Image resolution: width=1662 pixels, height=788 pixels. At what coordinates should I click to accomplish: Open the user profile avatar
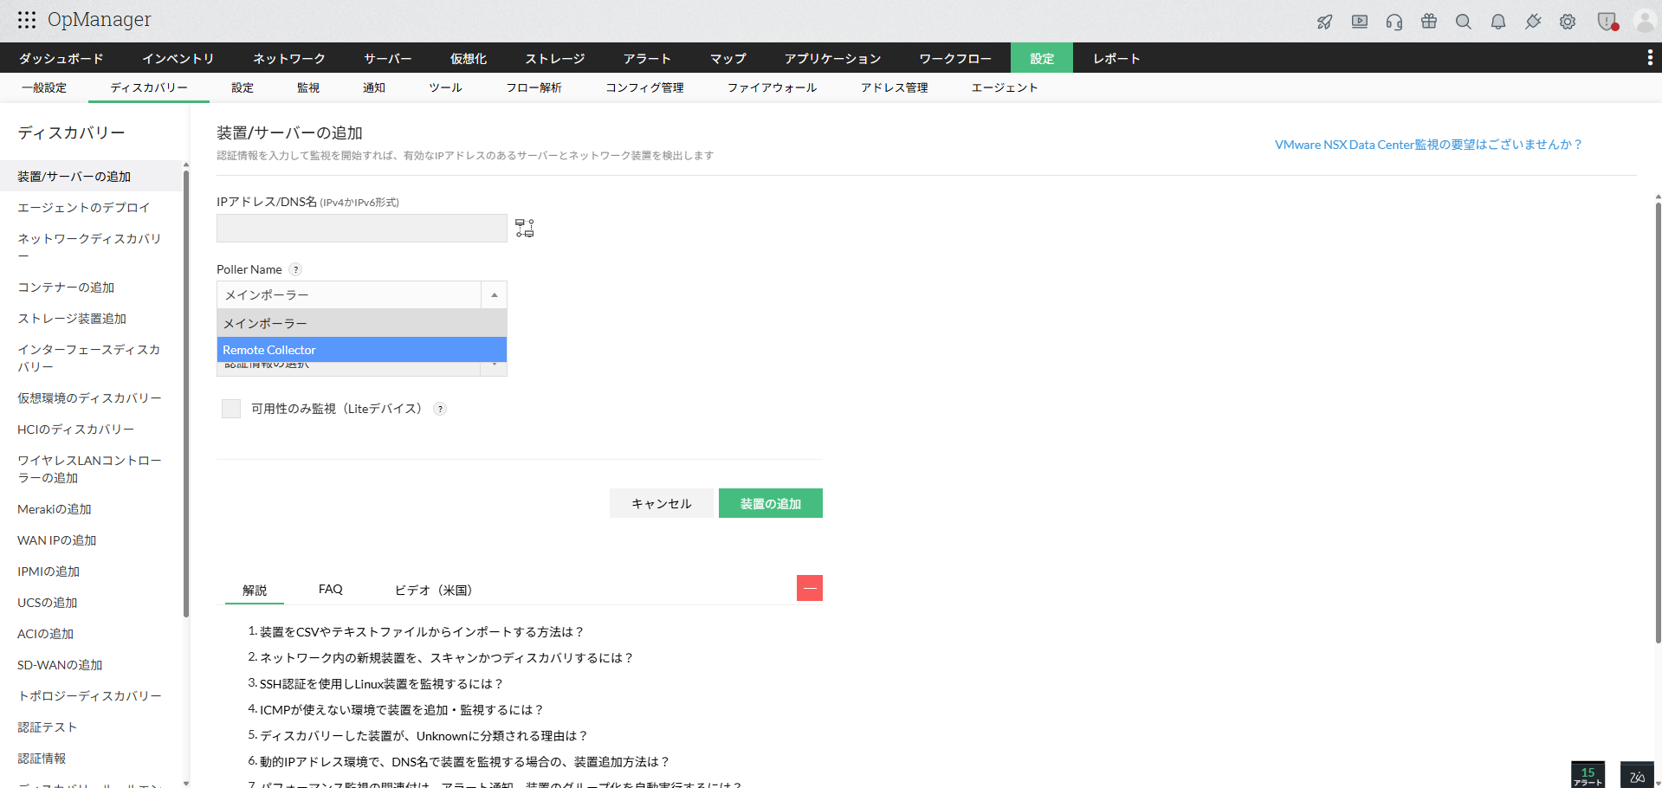1645,22
